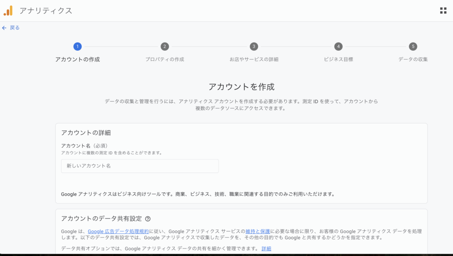Click the アナリティクス title in header
The image size is (453, 256).
click(x=46, y=11)
